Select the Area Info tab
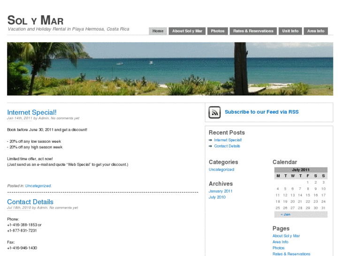The image size is (341, 256). coord(316,31)
